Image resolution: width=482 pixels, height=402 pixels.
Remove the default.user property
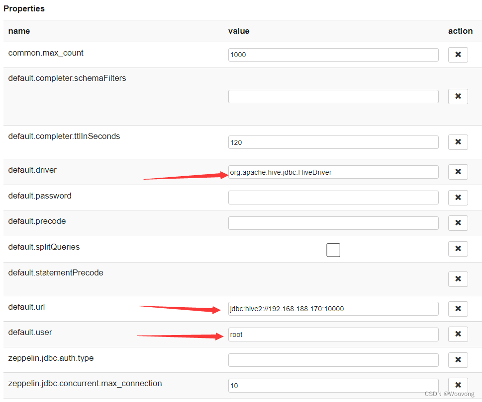(458, 334)
